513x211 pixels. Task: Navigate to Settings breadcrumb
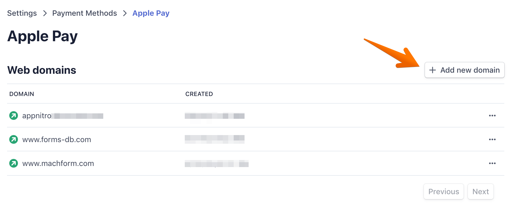(22, 13)
